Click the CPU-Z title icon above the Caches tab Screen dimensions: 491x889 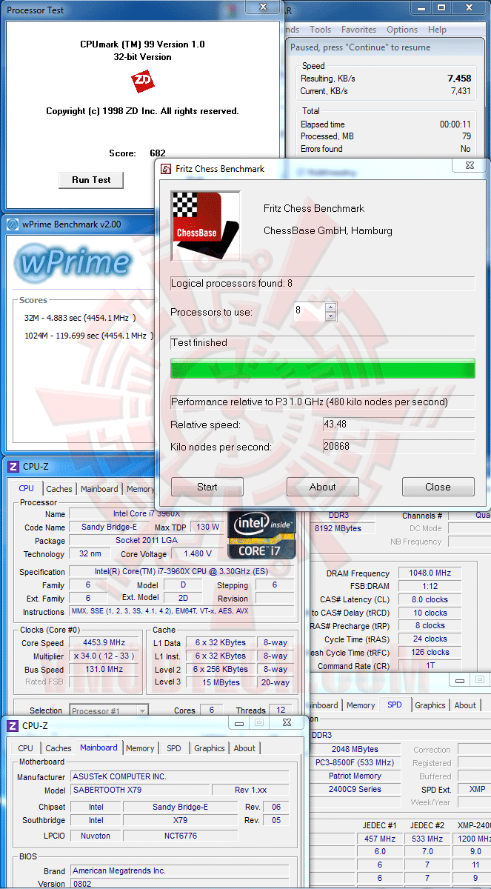(x=13, y=467)
